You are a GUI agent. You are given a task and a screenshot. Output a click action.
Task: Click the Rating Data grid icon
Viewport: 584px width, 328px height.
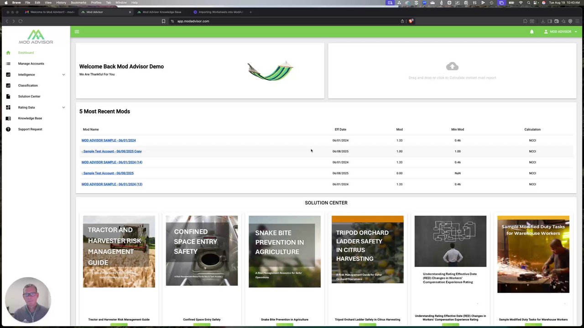tap(8, 108)
